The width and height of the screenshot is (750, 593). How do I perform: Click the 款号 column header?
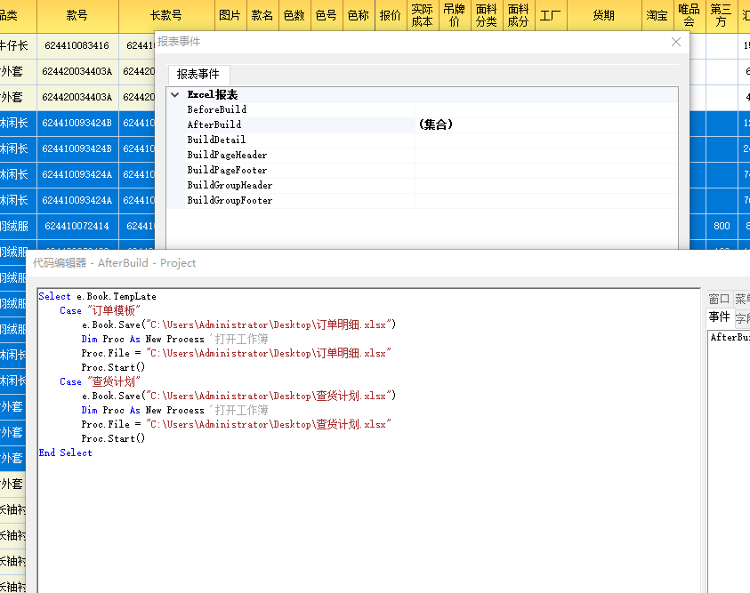77,16
